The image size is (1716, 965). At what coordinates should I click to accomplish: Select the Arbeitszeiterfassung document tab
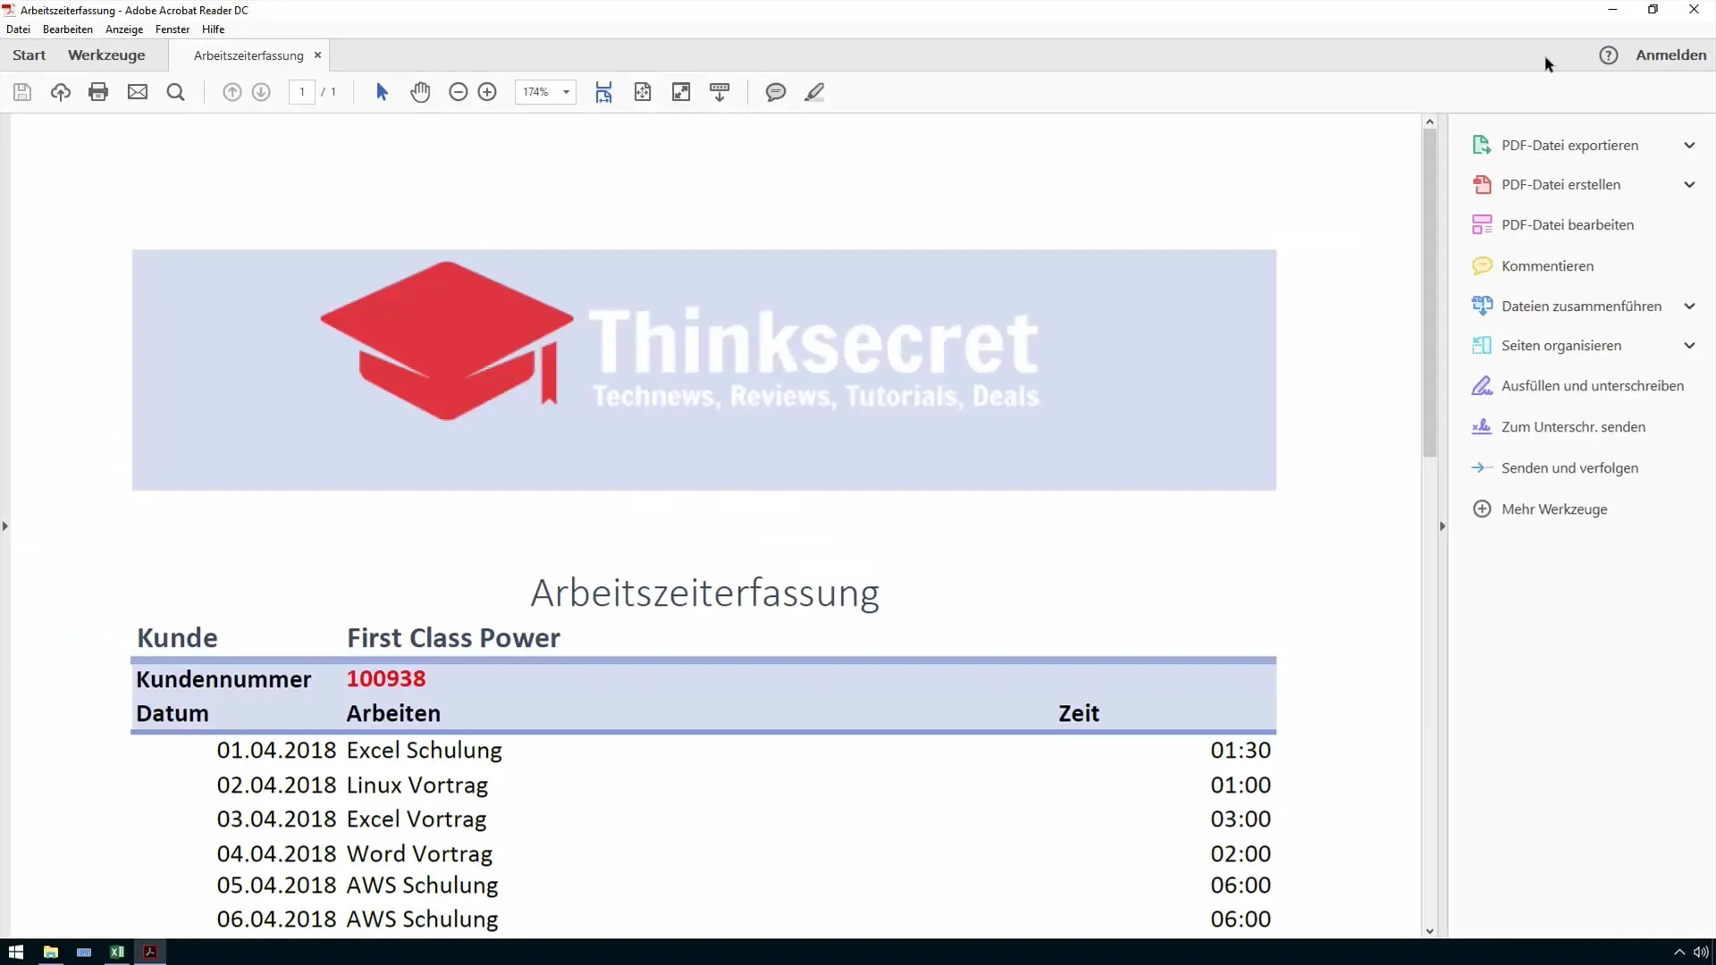pyautogui.click(x=248, y=55)
